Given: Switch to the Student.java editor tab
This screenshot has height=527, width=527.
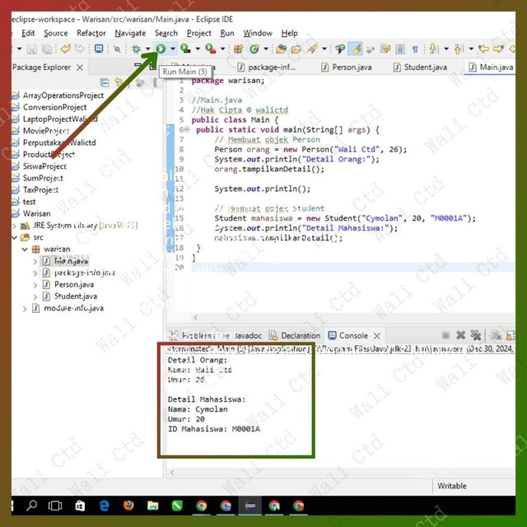Looking at the screenshot, I should point(421,68).
